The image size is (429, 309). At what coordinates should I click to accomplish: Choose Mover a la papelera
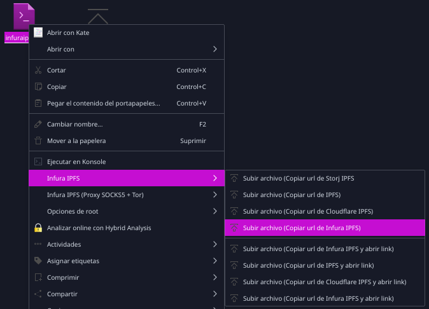click(x=127, y=141)
